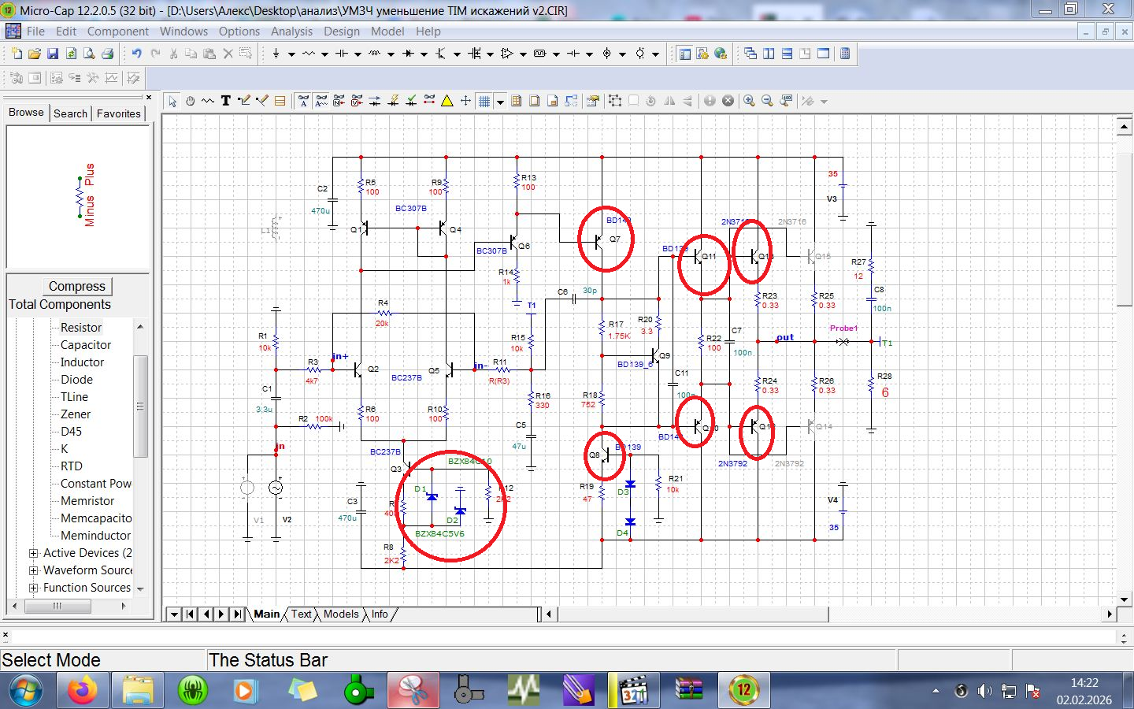This screenshot has height=709, width=1134.
Task: Tile windows vertically using the toolbar icon
Action: pyautogui.click(x=769, y=54)
